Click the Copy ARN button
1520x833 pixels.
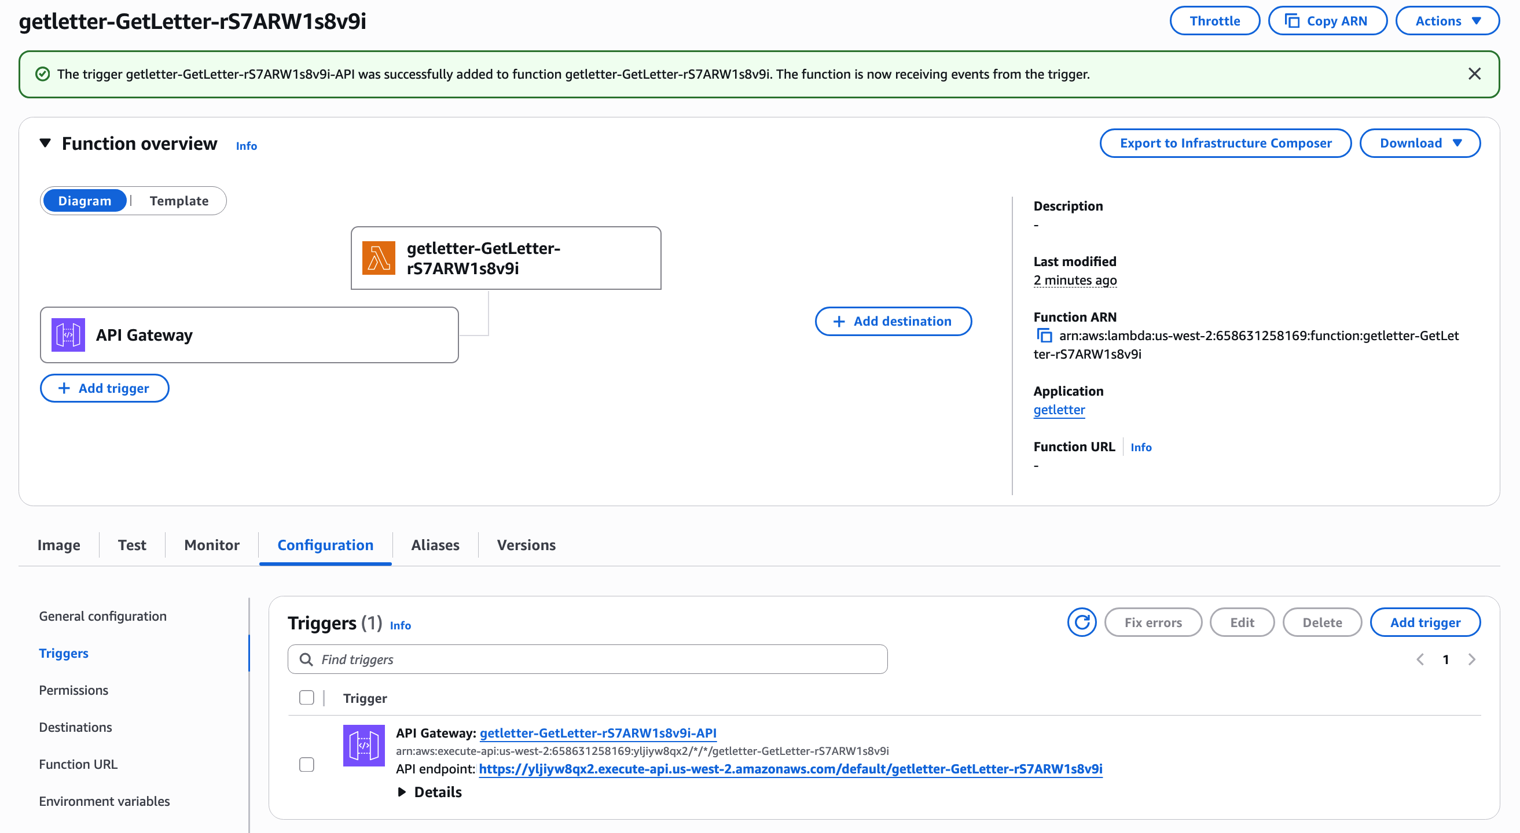click(x=1328, y=21)
